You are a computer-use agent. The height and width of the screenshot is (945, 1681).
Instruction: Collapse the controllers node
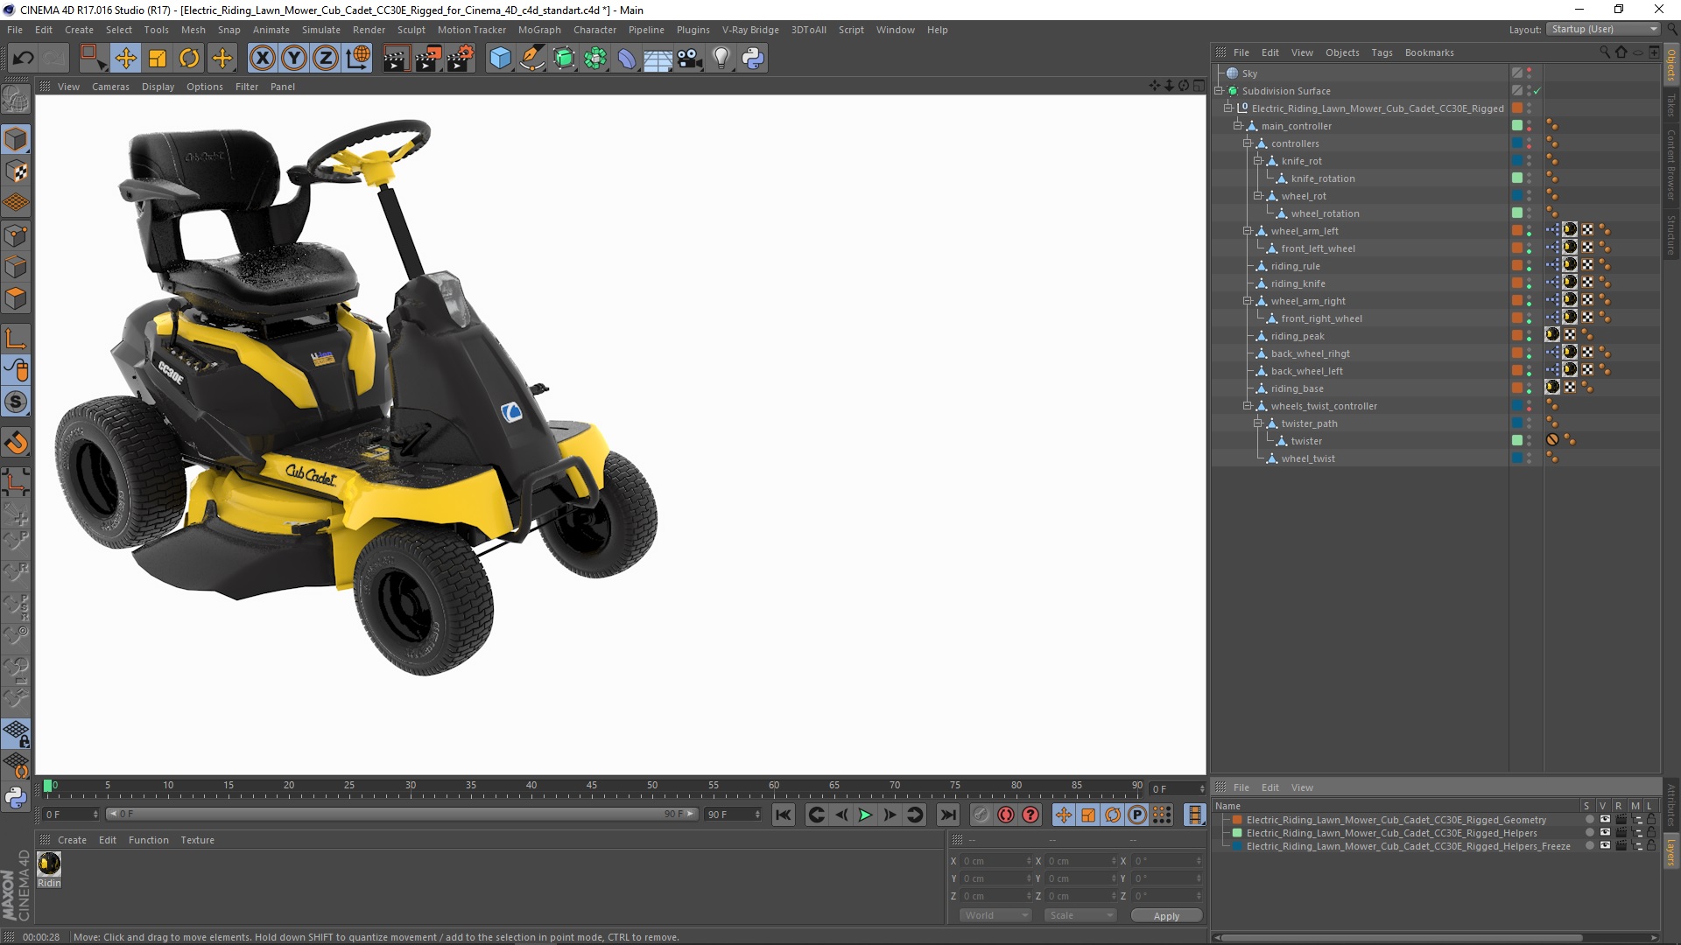[x=1248, y=143]
